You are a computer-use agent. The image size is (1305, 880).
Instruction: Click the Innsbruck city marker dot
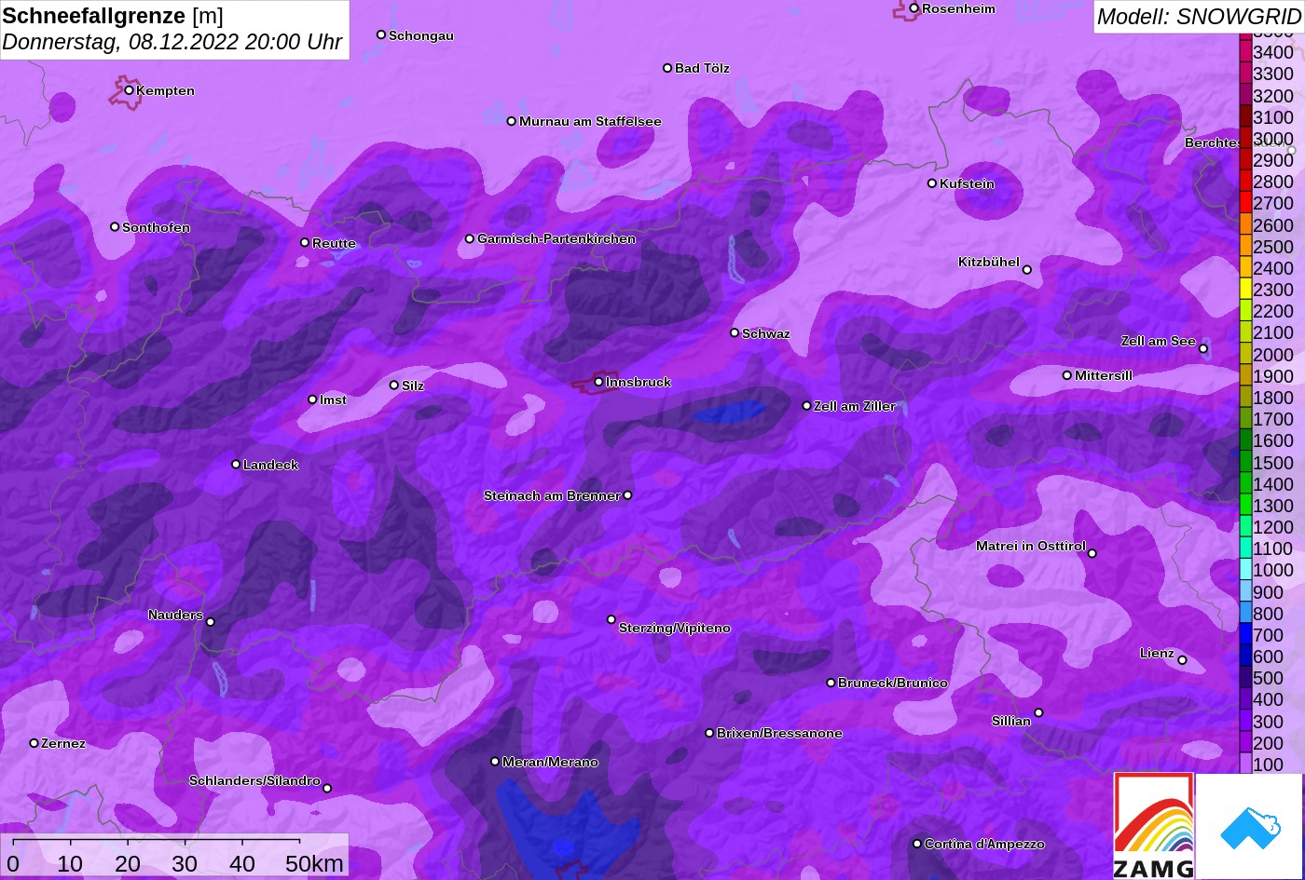tap(598, 382)
